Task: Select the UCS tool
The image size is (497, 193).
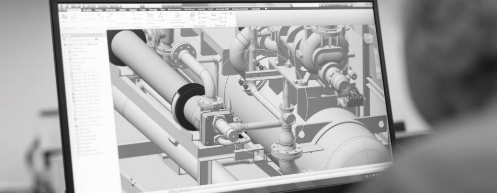Action: [x=202, y=21]
